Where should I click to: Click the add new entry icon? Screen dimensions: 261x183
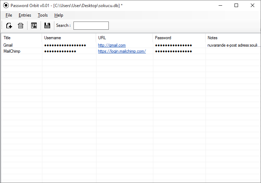9,26
